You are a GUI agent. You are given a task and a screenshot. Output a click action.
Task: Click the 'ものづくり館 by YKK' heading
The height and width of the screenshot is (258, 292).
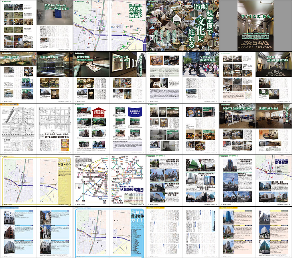pos(121,58)
